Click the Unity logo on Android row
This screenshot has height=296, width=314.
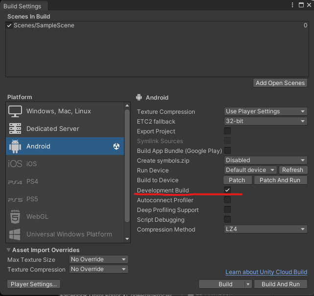pos(116,147)
